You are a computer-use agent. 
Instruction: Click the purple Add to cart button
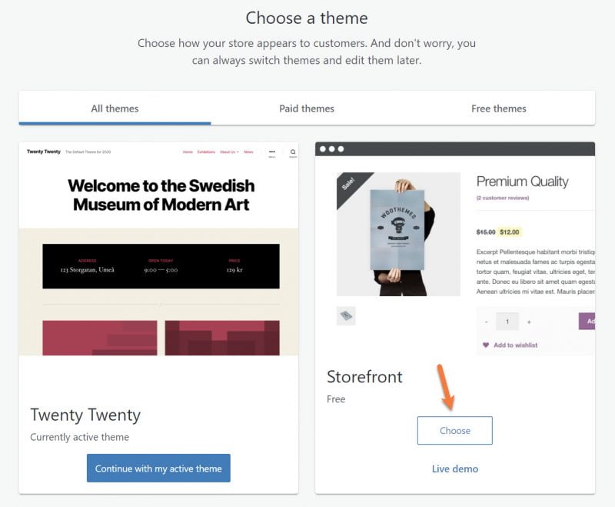point(587,321)
